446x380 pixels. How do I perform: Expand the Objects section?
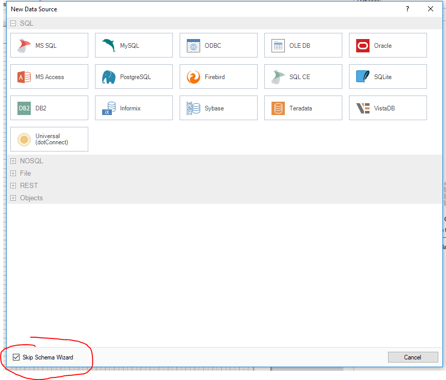[x=13, y=198]
